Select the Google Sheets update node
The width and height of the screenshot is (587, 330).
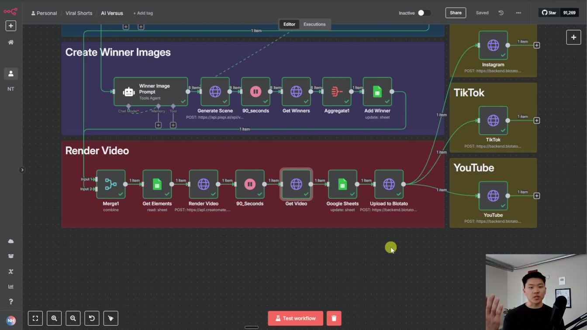coord(342,184)
